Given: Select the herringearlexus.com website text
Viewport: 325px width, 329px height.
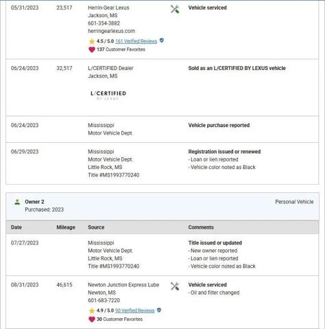Looking at the screenshot, I should click(x=112, y=31).
